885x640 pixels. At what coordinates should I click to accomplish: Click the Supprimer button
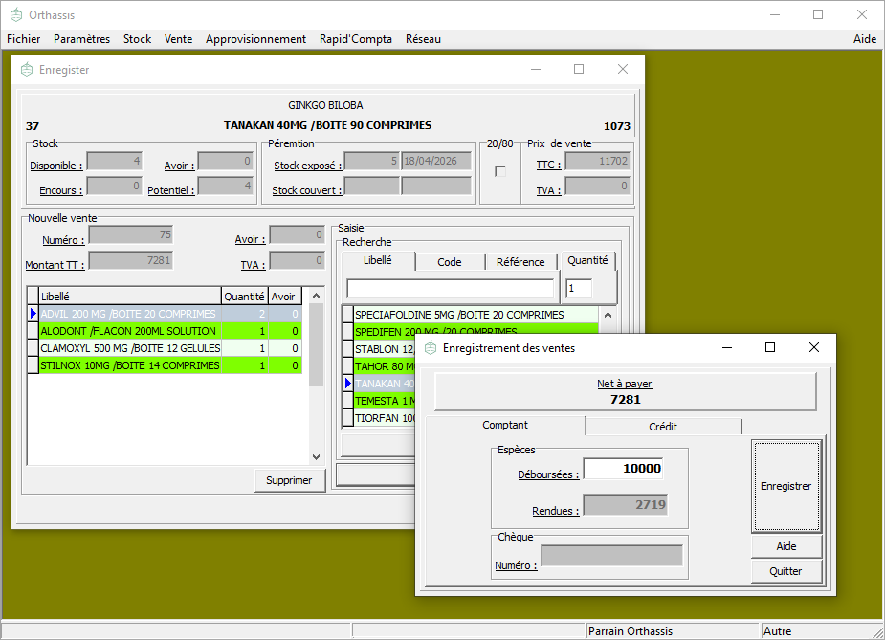289,480
